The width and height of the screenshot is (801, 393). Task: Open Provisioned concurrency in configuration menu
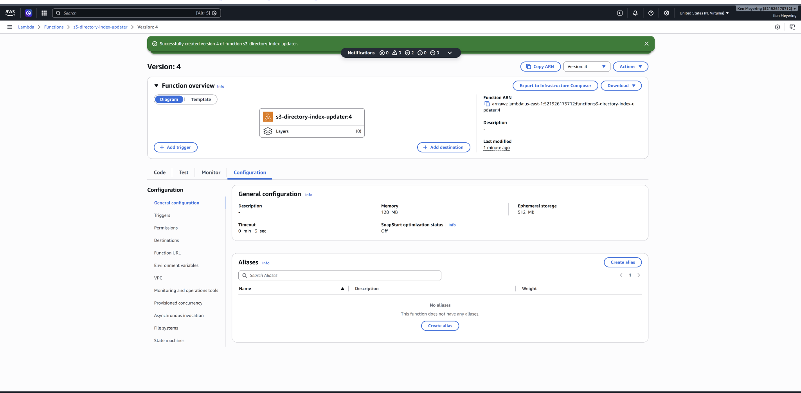coord(178,303)
